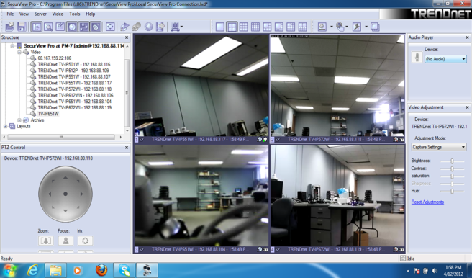Adjust the Hue slider
The width and height of the screenshot is (472, 278).
452,191
